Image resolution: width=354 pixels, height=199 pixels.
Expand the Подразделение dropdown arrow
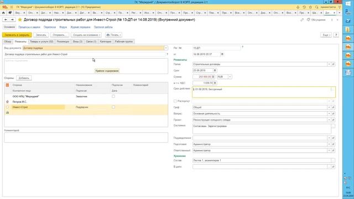coord(329,138)
